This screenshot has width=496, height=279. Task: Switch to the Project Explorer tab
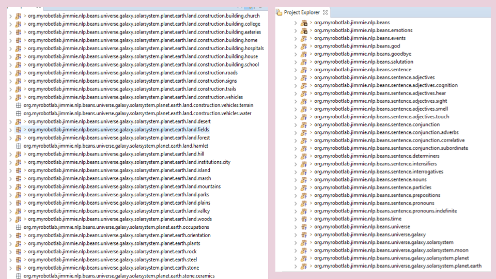pos(302,12)
